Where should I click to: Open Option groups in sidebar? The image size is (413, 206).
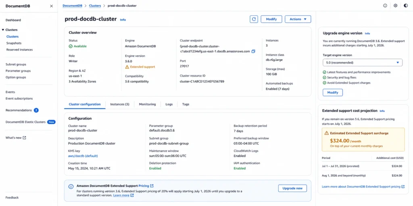tap(16, 78)
